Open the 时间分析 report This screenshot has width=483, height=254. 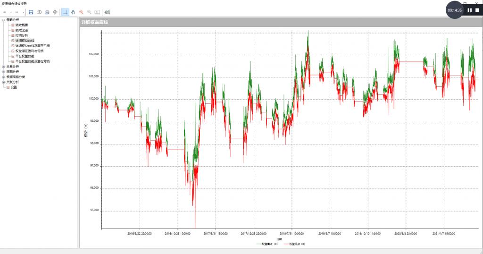click(22, 35)
